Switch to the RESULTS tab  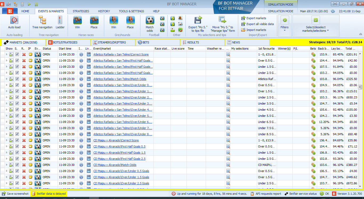tap(203, 42)
